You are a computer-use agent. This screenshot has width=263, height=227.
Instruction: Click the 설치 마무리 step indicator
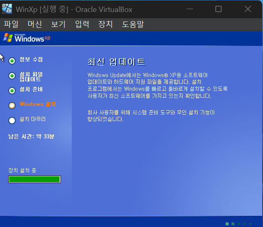(x=12, y=120)
